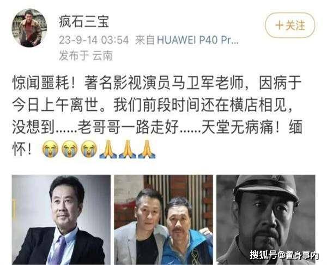Click the last praying hands emoji

pyautogui.click(x=147, y=149)
